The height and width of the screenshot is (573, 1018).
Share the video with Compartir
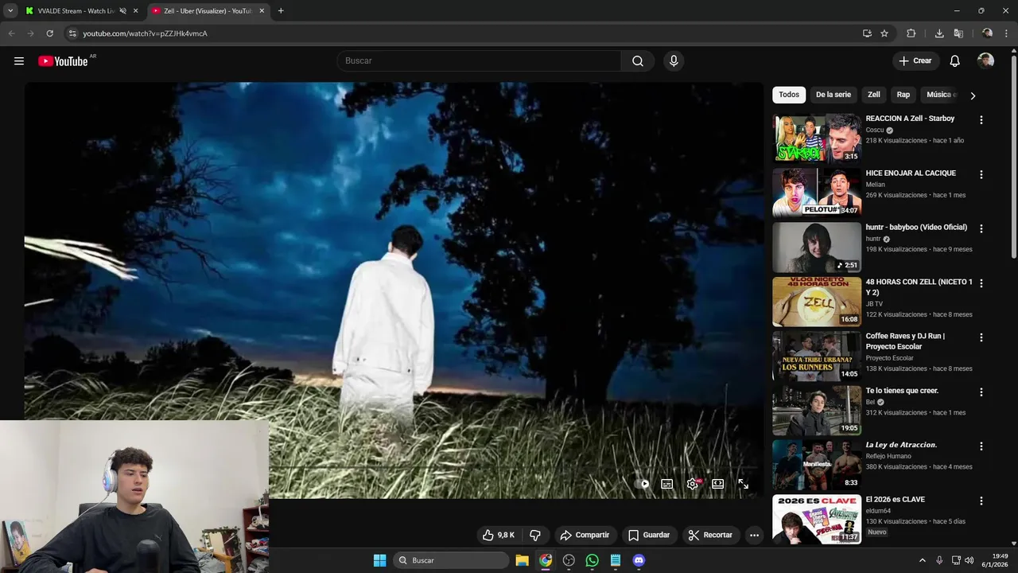click(585, 535)
